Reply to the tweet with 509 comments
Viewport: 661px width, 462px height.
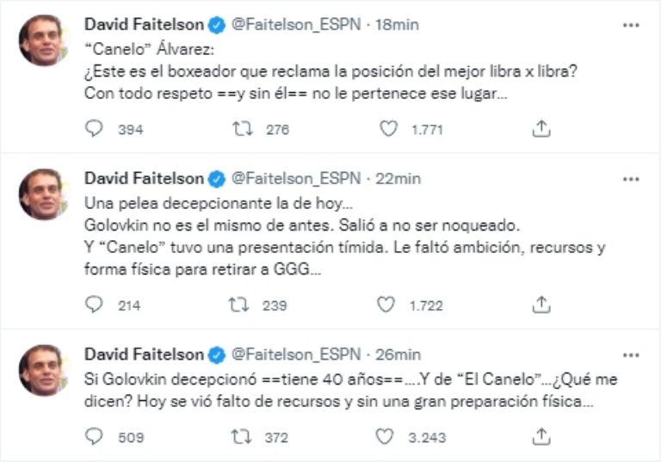click(x=95, y=437)
